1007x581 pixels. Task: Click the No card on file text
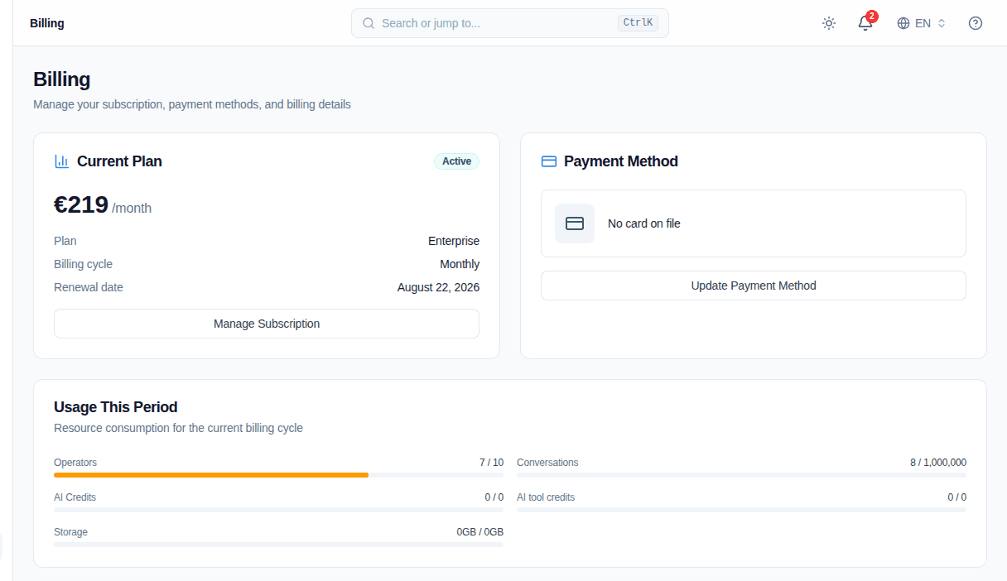[x=644, y=223]
